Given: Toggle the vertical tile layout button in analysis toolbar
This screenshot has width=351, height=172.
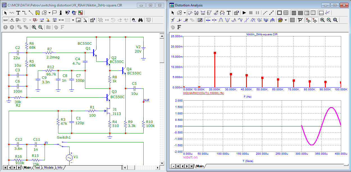Looking at the screenshot, I should click(x=294, y=13).
